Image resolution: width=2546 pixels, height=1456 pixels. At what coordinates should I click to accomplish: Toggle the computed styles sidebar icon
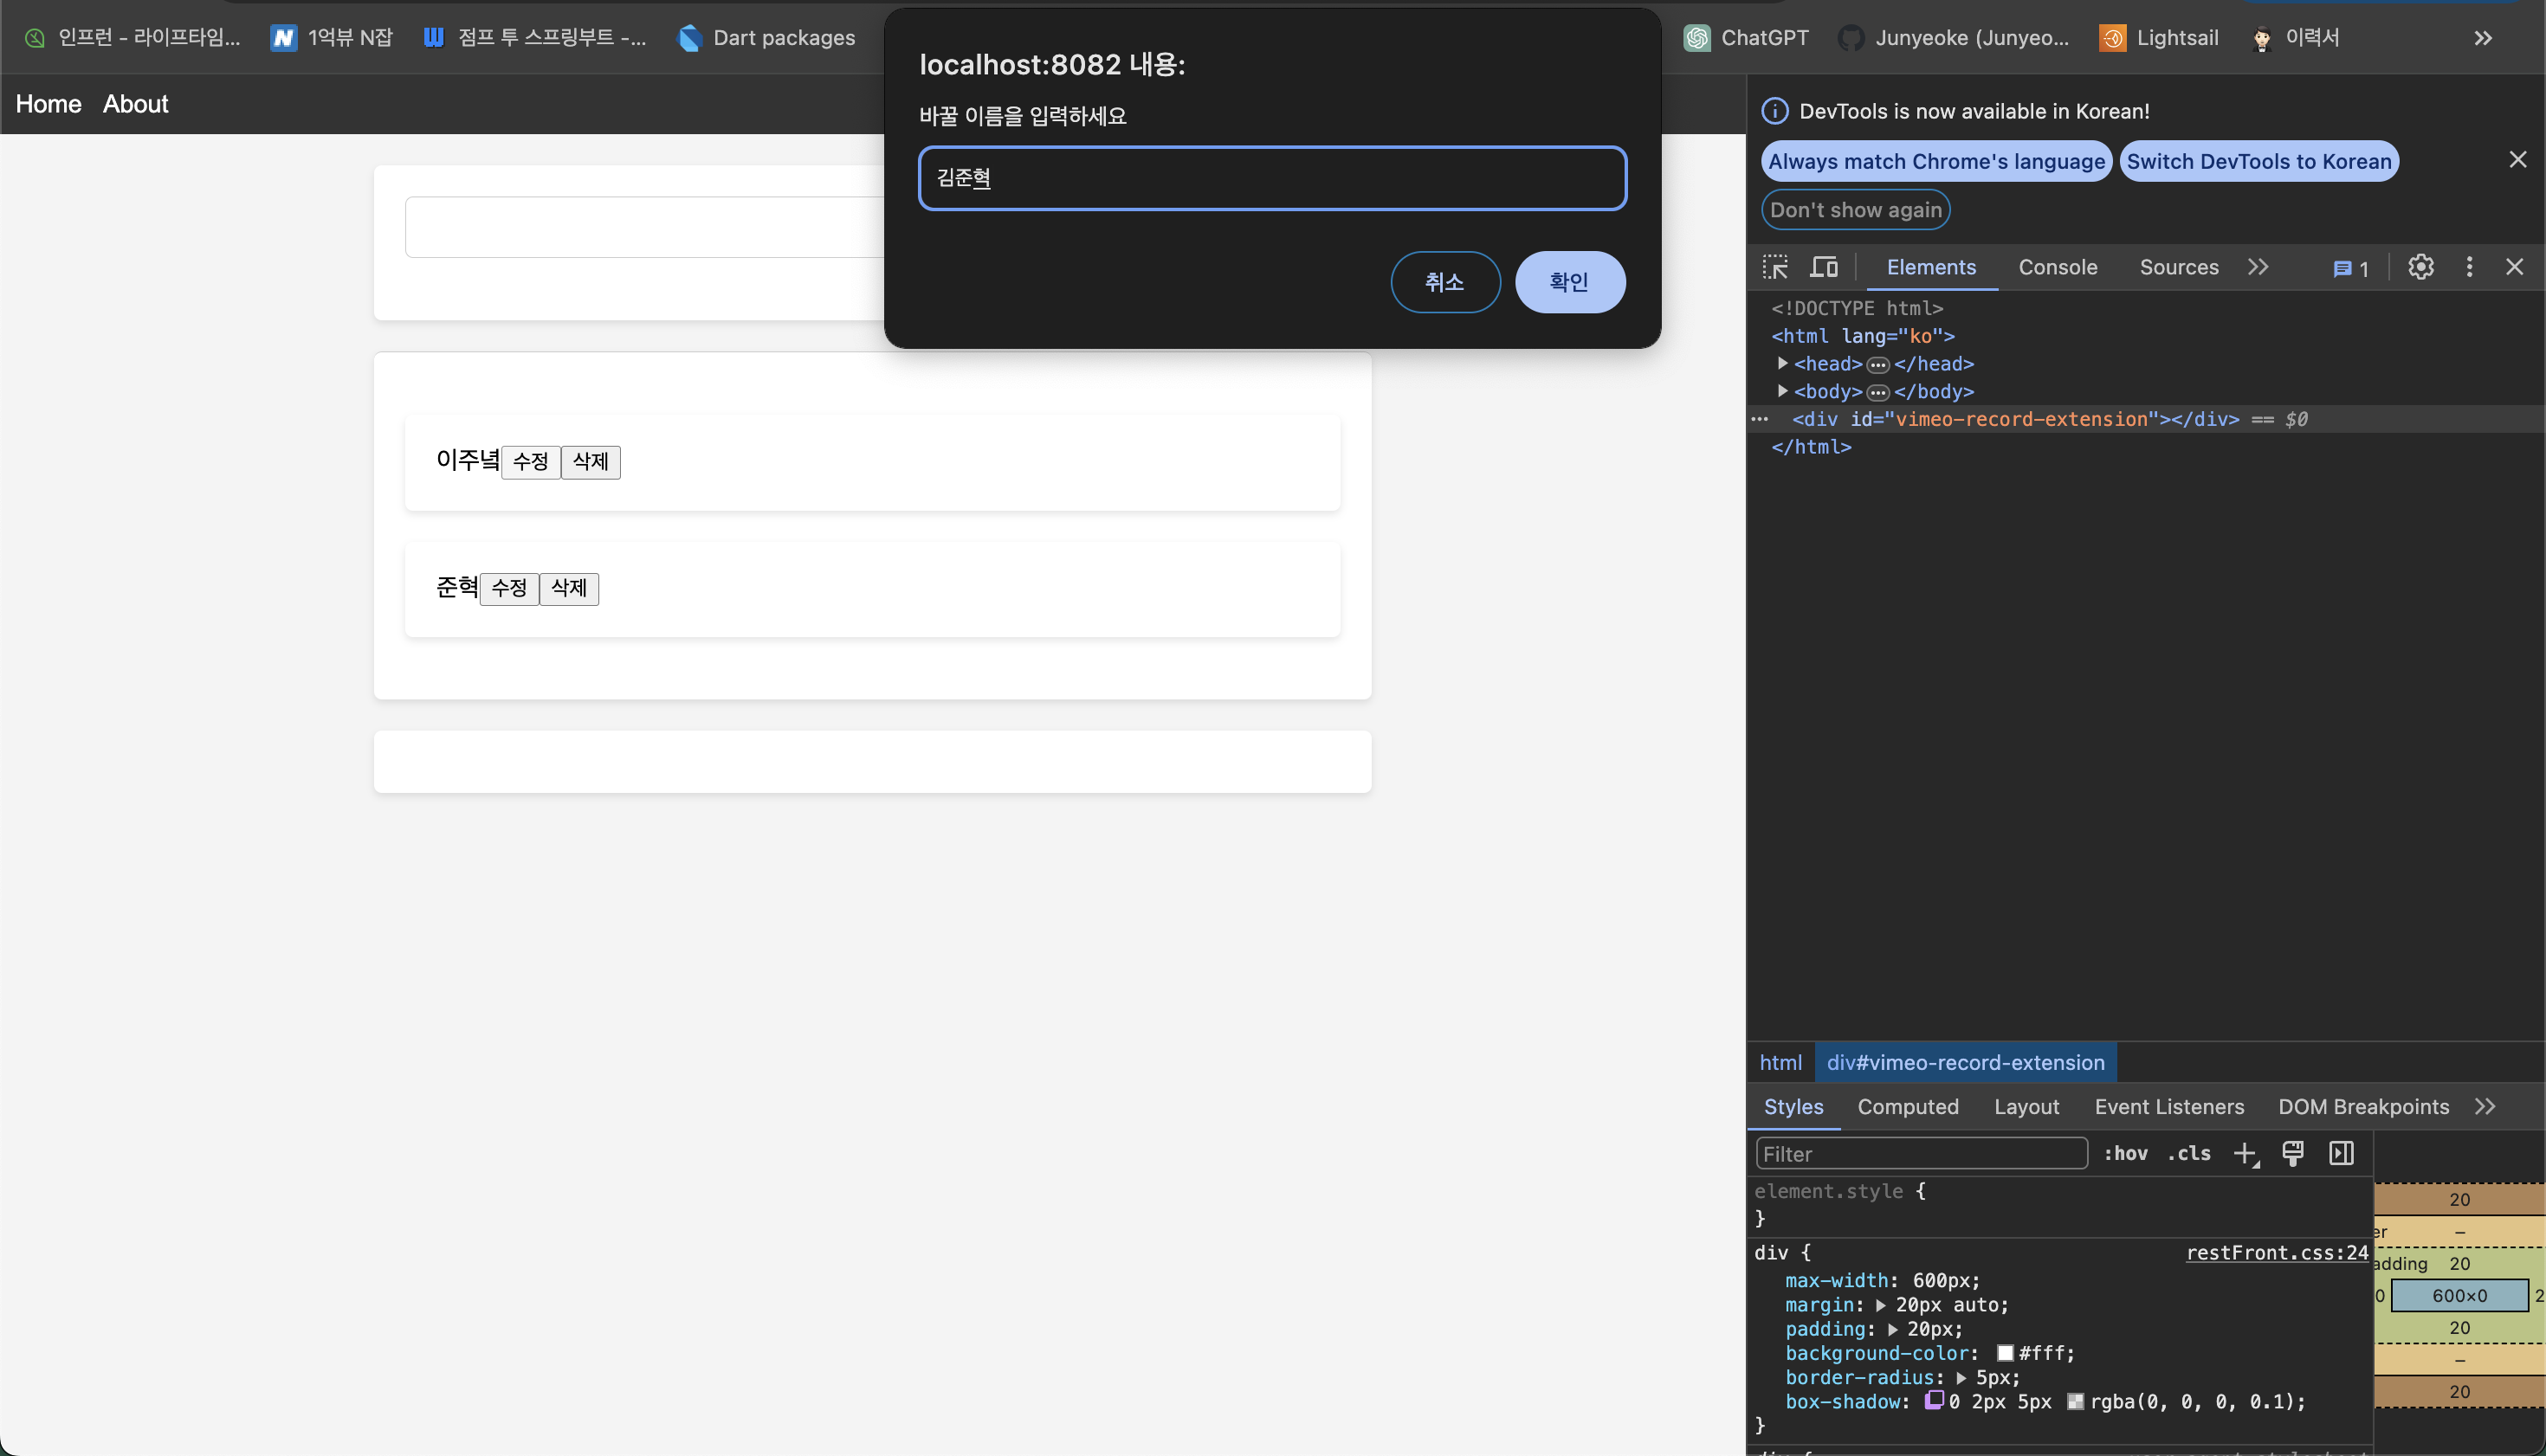(2341, 1153)
